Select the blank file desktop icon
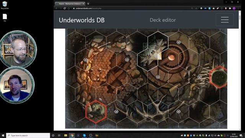245x138 pixels. [x=5, y=18]
